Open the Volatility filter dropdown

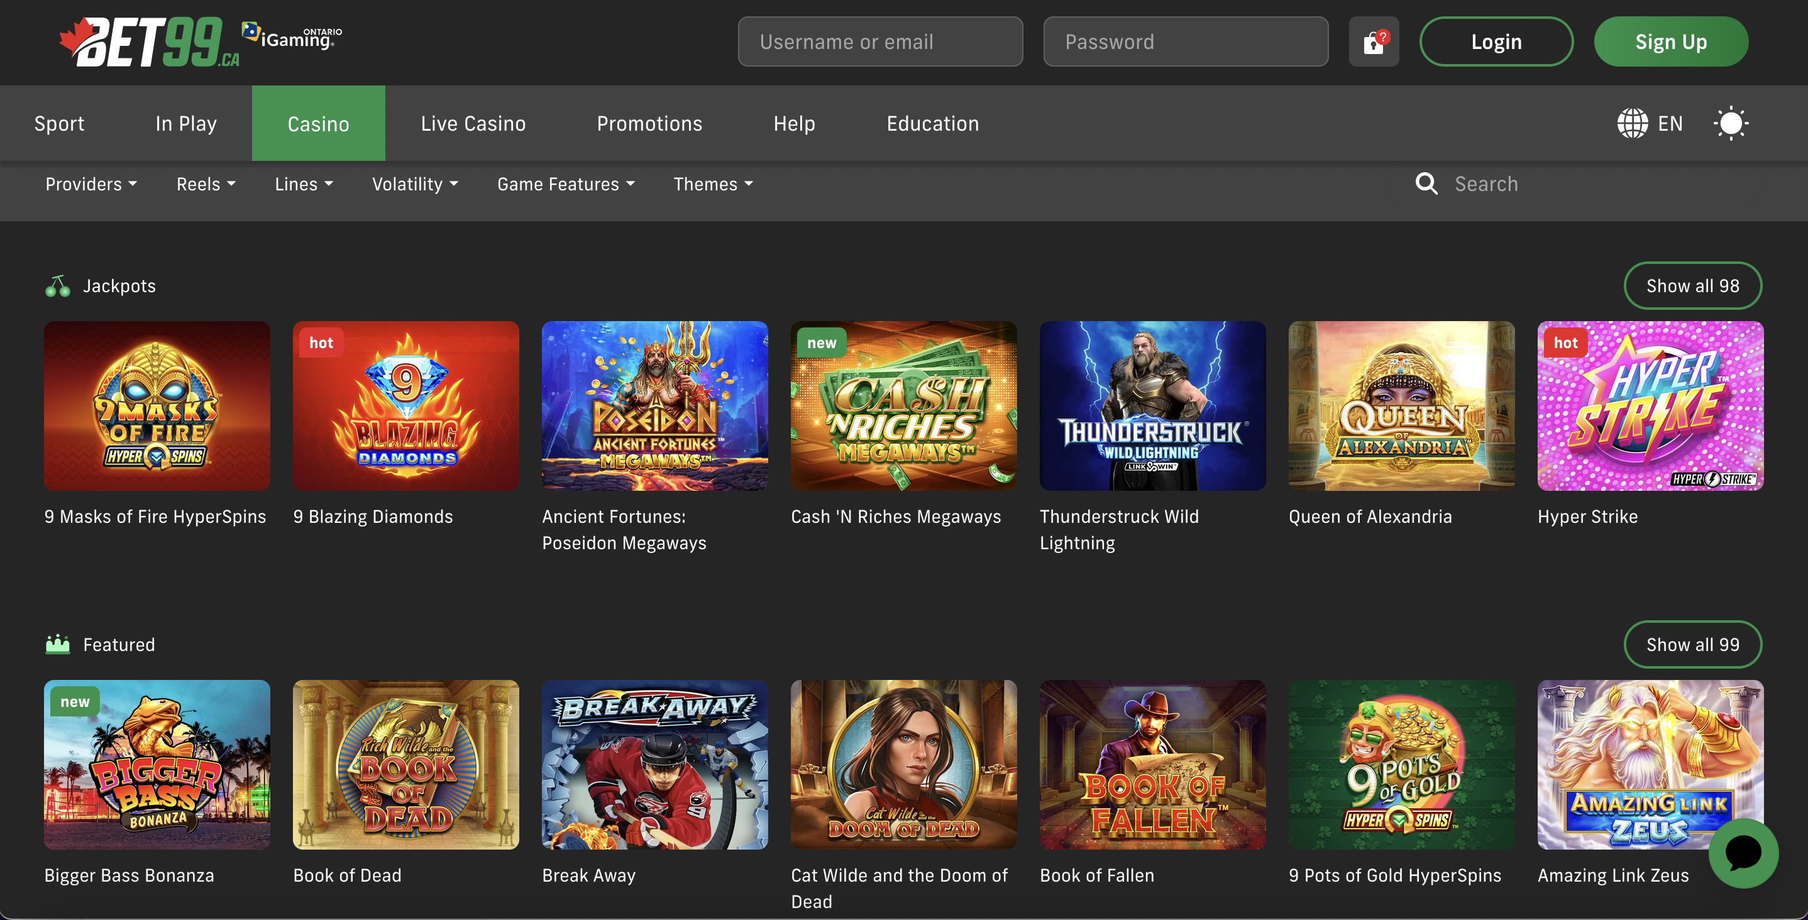(415, 184)
